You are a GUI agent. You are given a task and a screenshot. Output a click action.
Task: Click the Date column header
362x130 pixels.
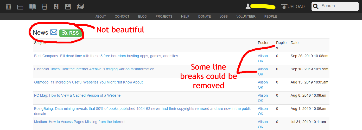295,43
